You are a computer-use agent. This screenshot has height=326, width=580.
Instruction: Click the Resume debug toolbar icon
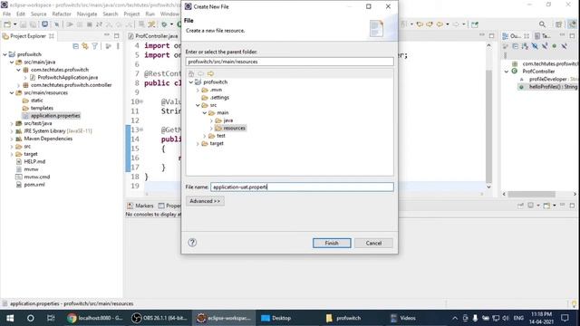(x=70, y=24)
